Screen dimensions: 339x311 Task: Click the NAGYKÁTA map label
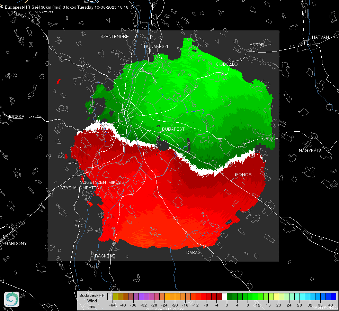(x=310, y=150)
